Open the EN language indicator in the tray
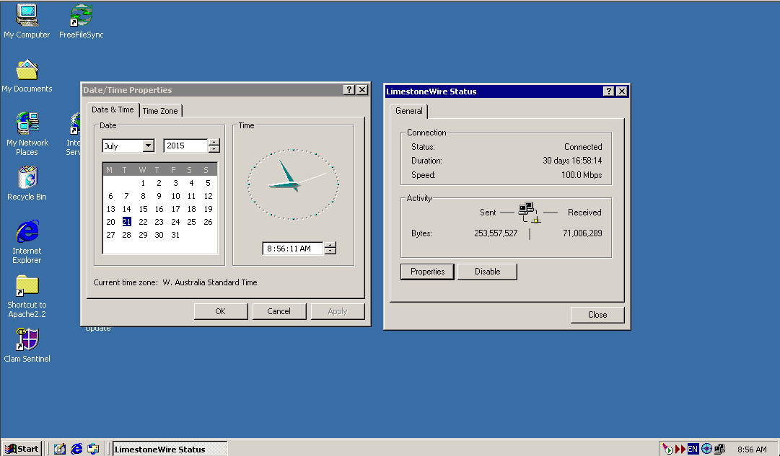The width and height of the screenshot is (780, 456). pos(693,449)
